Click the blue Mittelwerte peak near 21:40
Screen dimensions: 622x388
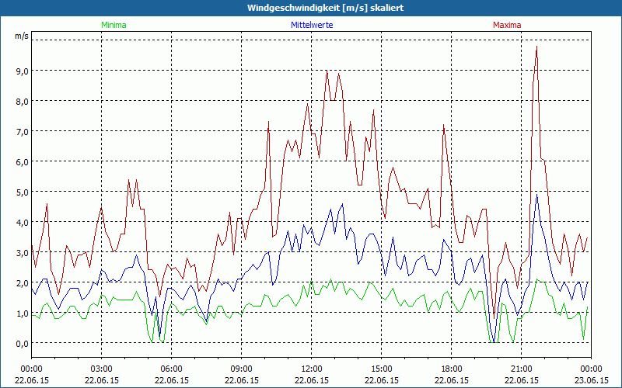(x=536, y=195)
